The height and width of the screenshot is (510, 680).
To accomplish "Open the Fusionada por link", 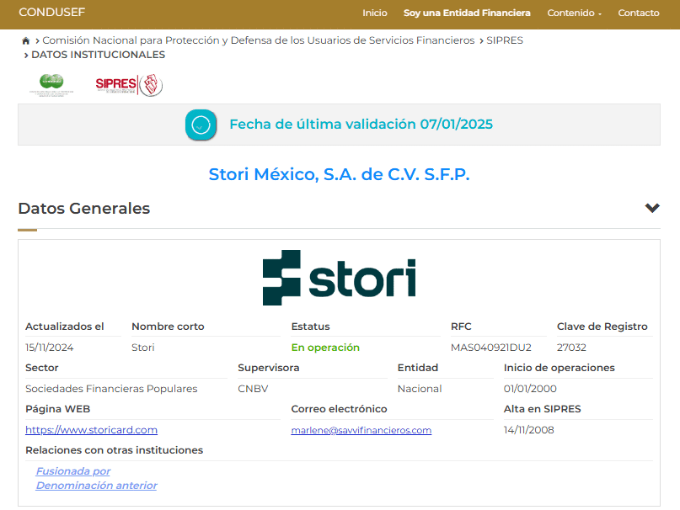I will click(x=72, y=471).
